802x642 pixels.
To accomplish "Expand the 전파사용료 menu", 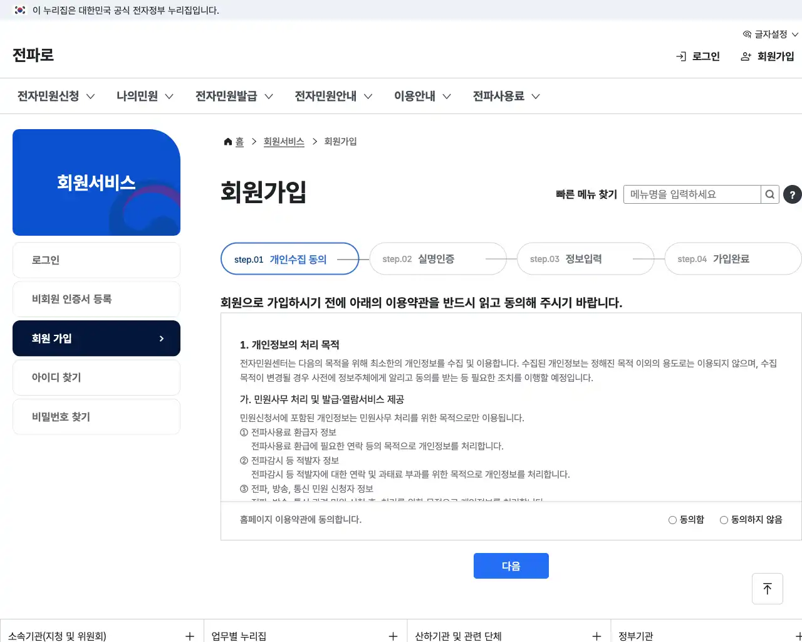I will click(x=506, y=96).
